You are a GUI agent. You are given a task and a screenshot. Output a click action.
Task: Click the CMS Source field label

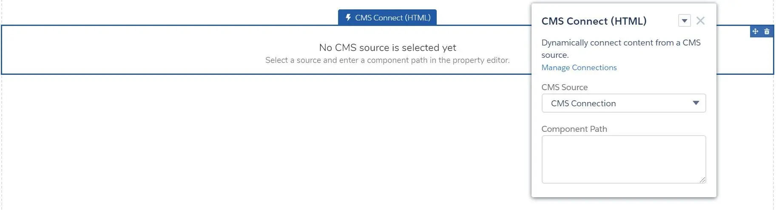(x=564, y=87)
